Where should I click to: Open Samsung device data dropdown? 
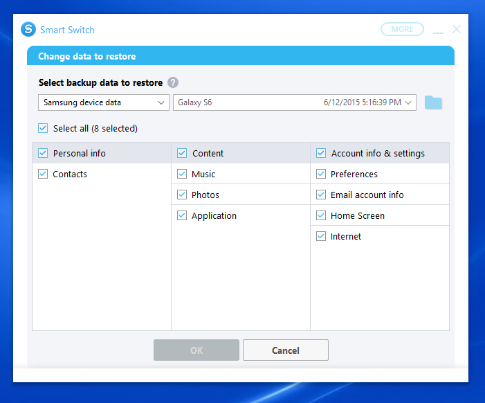tap(104, 102)
